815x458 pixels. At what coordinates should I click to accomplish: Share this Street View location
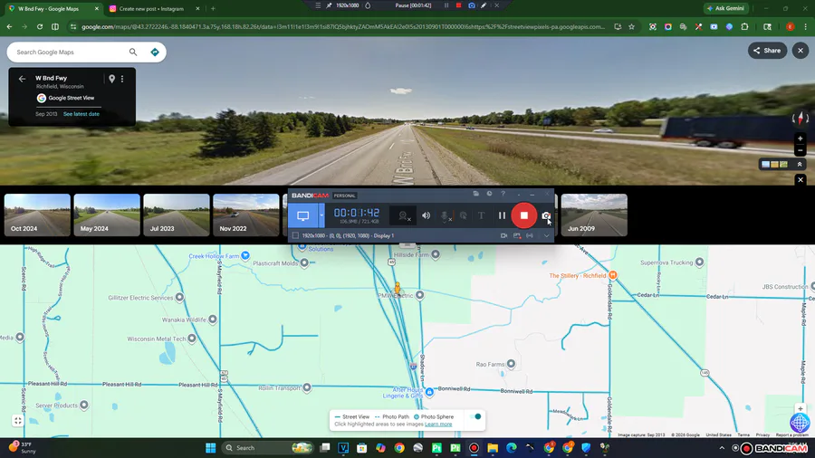767,51
